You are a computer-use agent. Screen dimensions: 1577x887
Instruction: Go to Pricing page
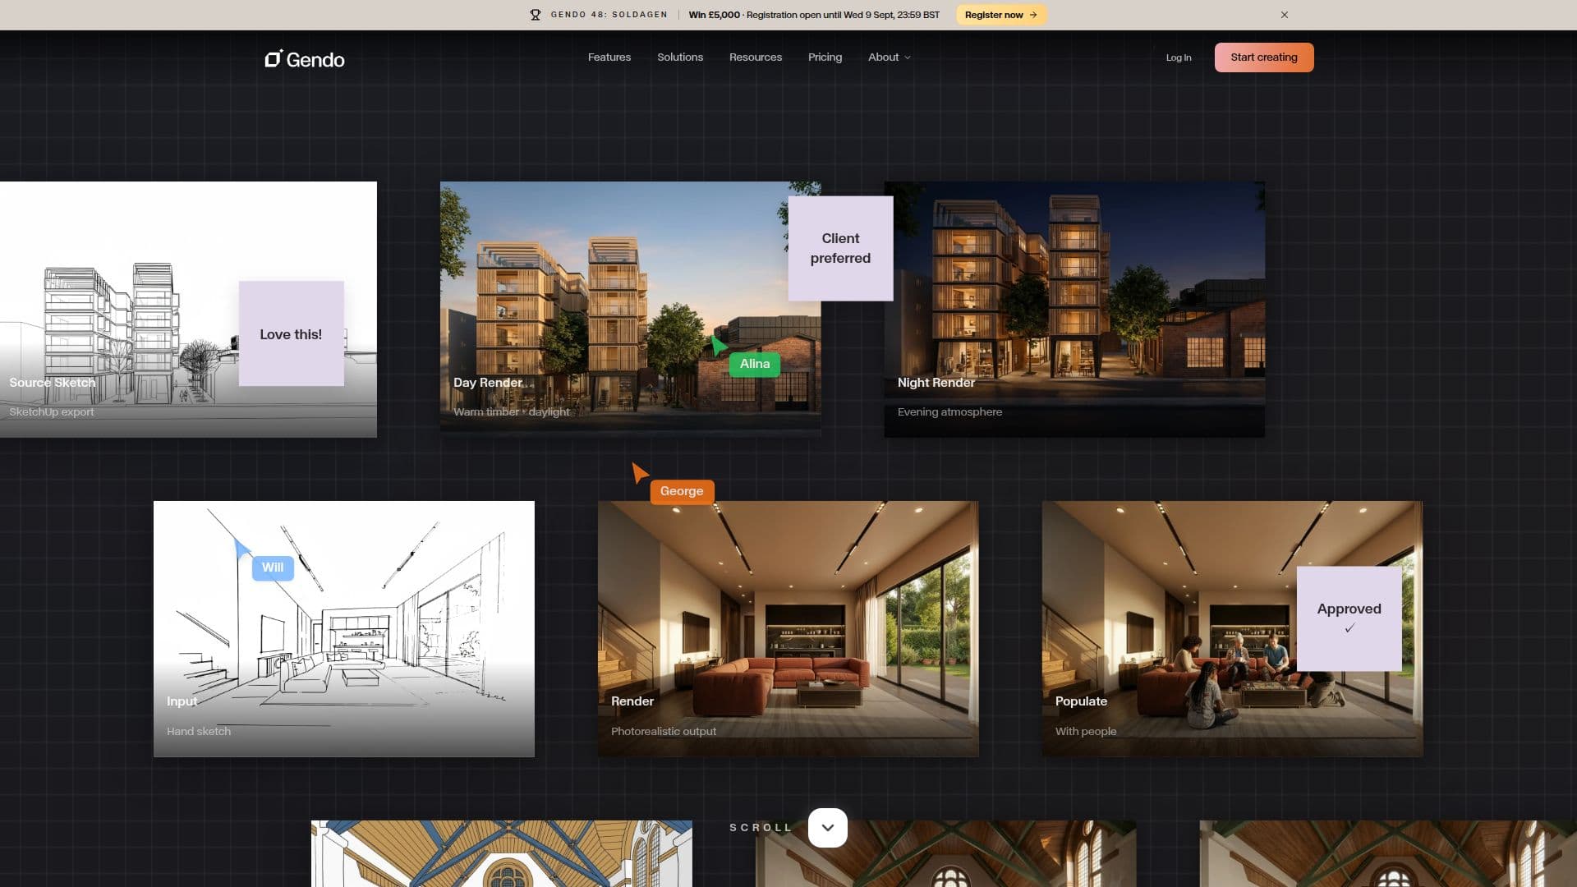[x=825, y=57]
